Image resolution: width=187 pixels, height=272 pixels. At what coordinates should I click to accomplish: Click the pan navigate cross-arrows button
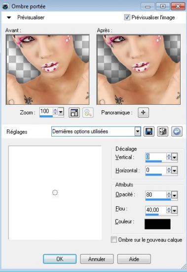pyautogui.click(x=144, y=112)
